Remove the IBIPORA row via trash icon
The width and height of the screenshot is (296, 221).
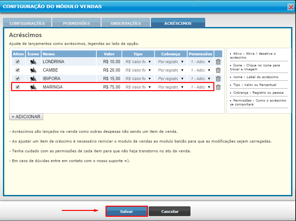click(x=218, y=79)
